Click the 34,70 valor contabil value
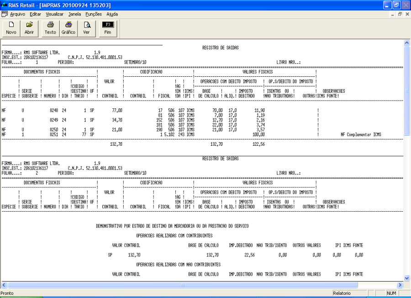411x298 pixels. pyautogui.click(x=117, y=120)
